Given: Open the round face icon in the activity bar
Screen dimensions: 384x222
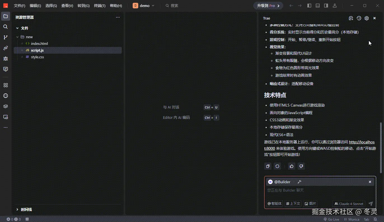Looking at the screenshot, I should (6, 96).
